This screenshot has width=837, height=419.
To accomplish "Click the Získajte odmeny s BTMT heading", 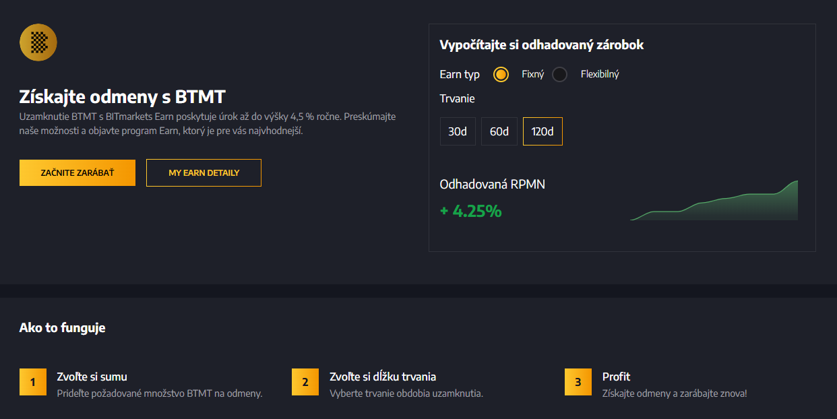I will click(122, 96).
